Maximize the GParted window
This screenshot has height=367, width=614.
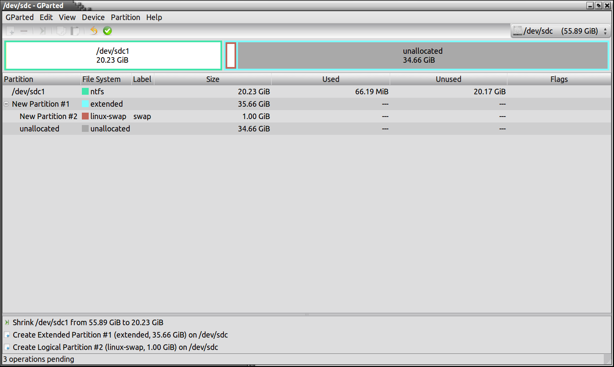pyautogui.click(x=599, y=6)
